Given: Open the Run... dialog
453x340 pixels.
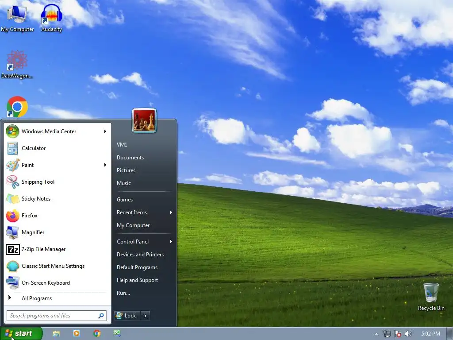Looking at the screenshot, I should click(123, 293).
